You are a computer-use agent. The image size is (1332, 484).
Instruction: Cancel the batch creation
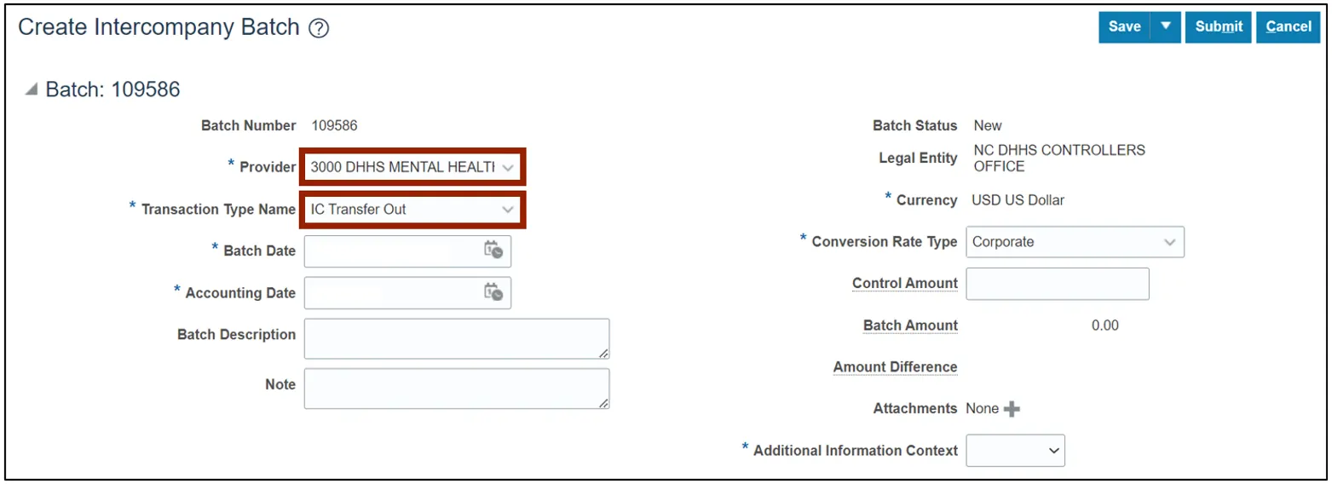point(1288,26)
